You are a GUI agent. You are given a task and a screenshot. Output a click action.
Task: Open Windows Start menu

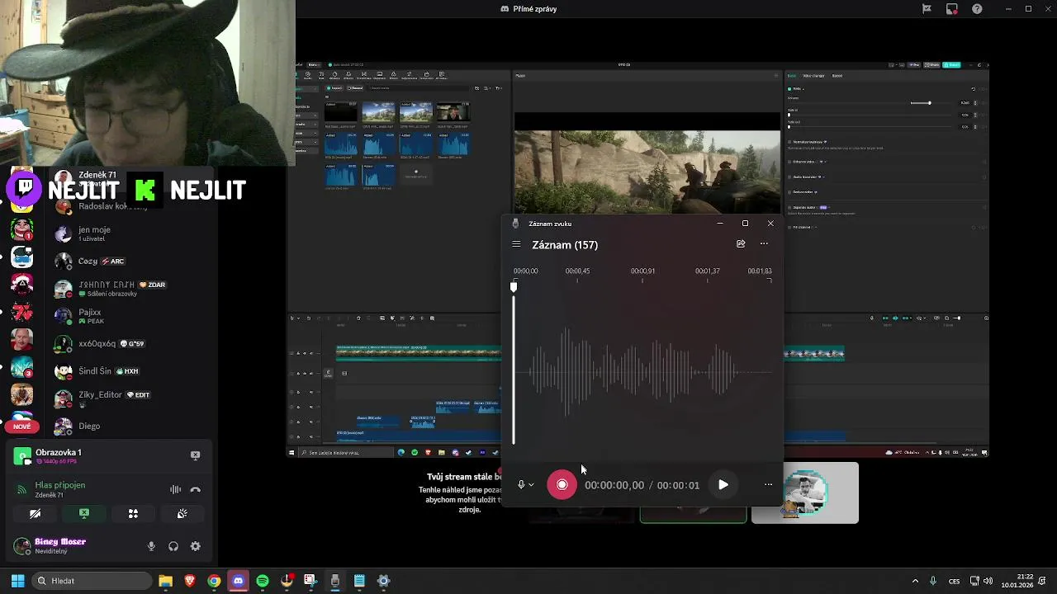(x=17, y=581)
